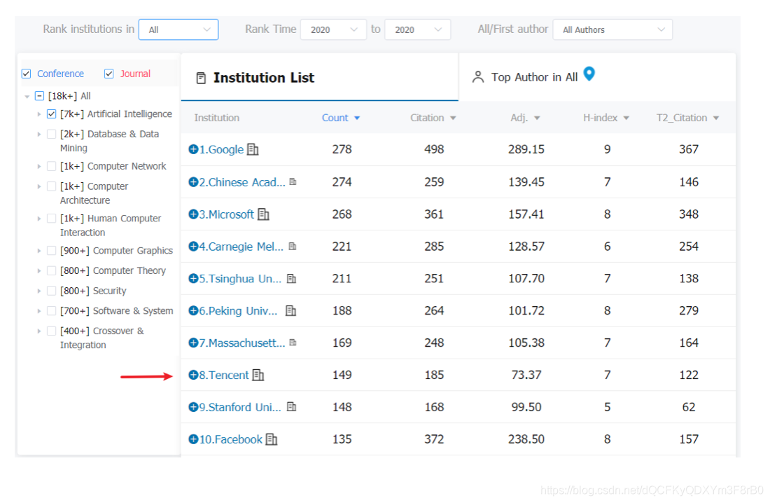Check Crossover & Integration category
Viewport: 770px width, 503px height.
[x=51, y=331]
